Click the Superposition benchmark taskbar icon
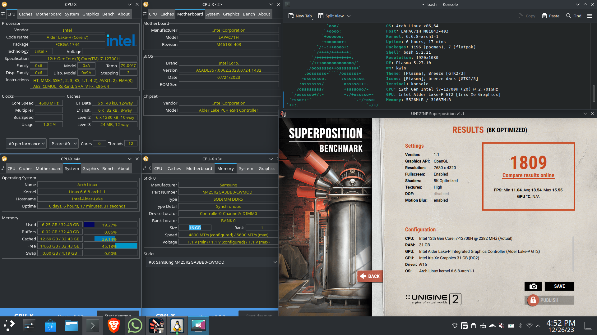This screenshot has height=335, width=597. click(156, 325)
